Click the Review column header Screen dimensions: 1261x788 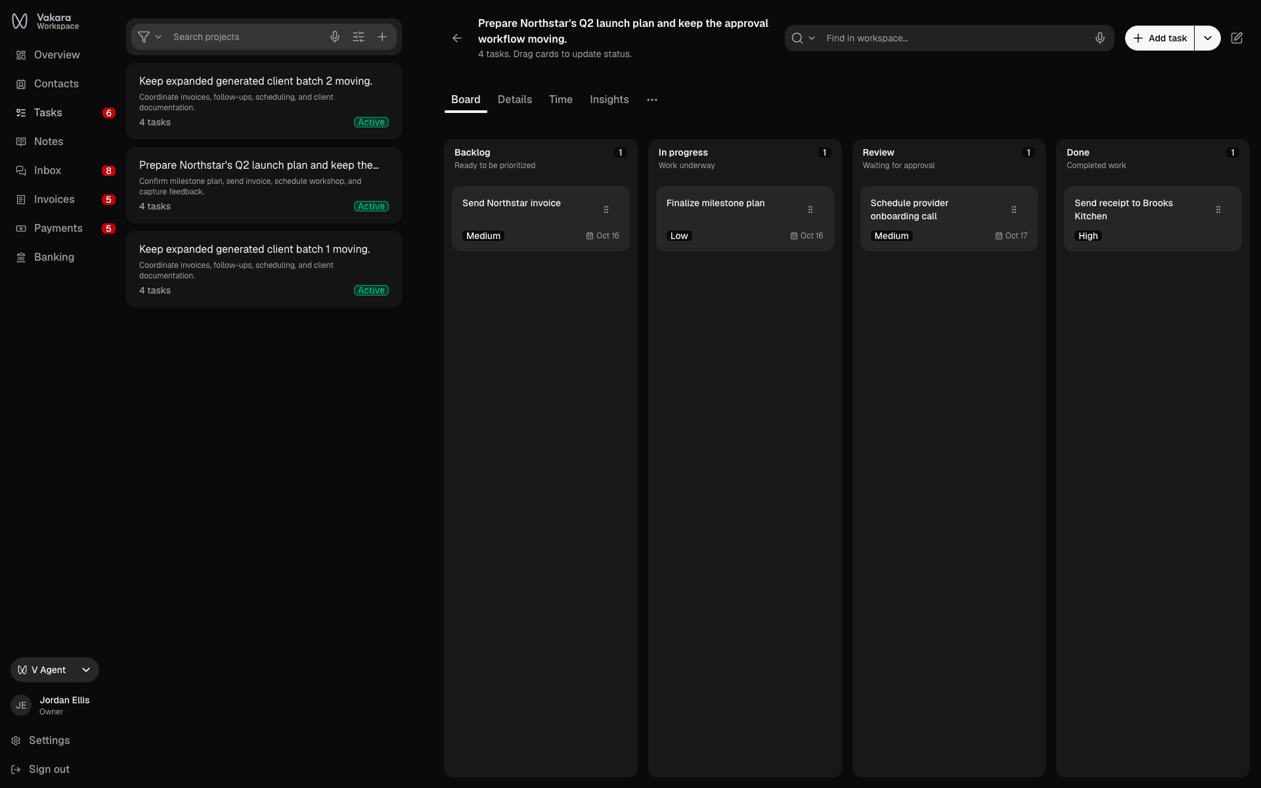949,158
